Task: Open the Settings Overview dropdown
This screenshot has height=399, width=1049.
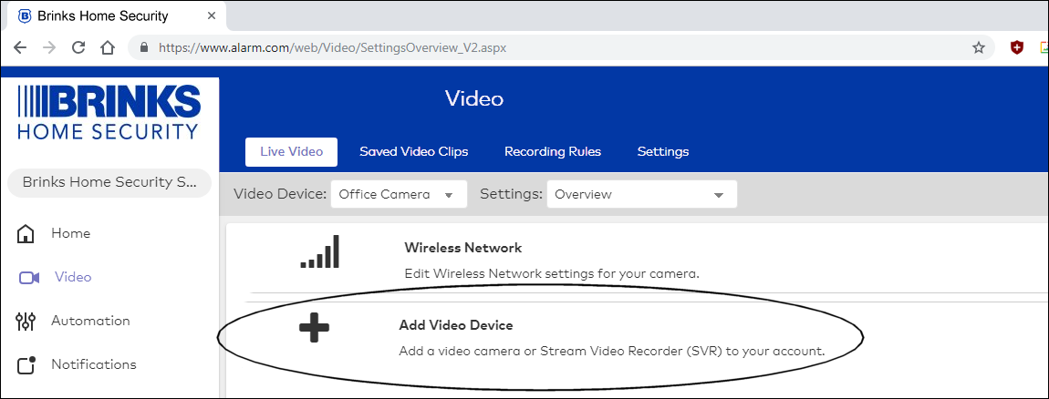Action: 641,194
